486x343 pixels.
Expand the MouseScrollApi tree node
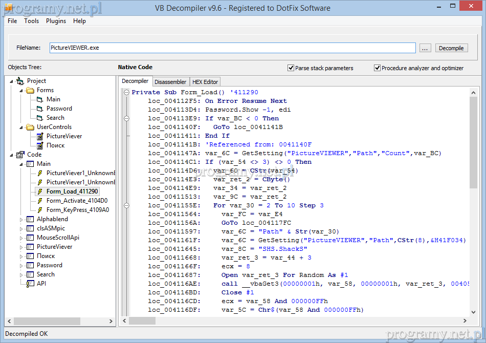tap(21, 238)
